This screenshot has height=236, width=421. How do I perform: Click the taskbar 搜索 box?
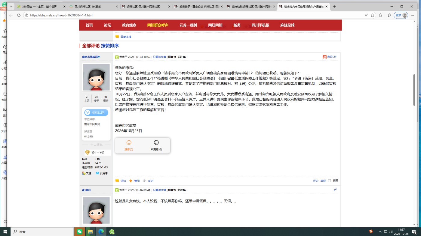point(42,232)
